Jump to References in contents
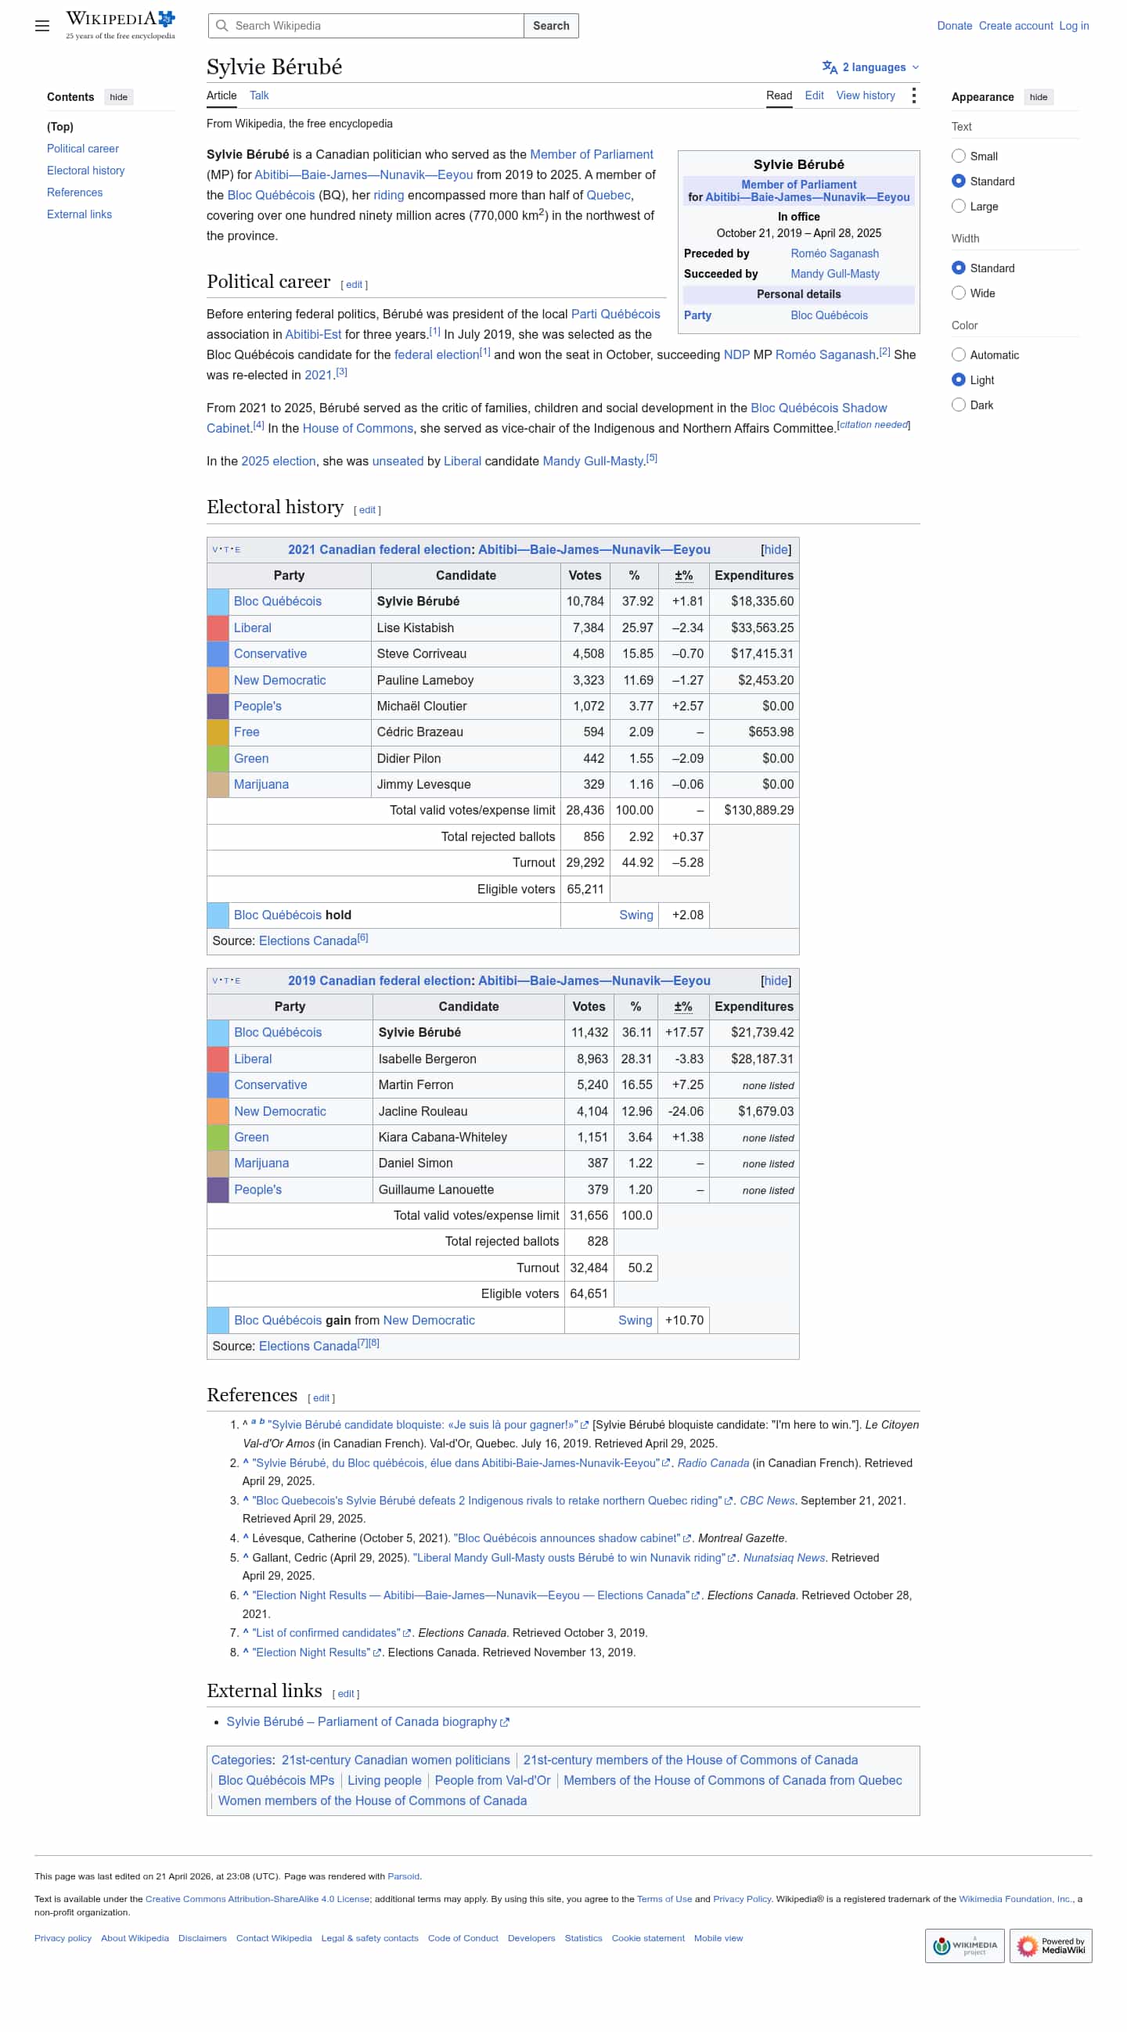Image resolution: width=1127 pixels, height=2032 pixels. point(74,192)
